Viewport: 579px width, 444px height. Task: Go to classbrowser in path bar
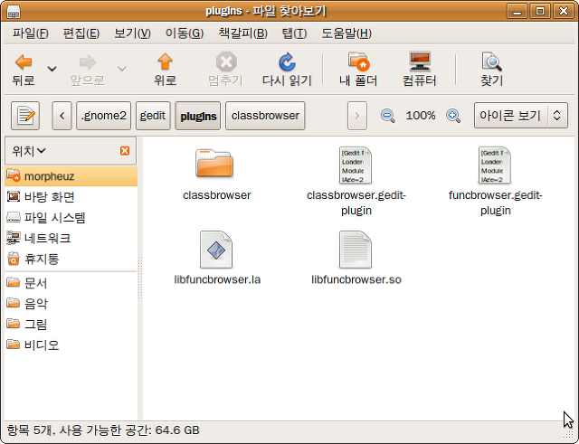click(265, 116)
